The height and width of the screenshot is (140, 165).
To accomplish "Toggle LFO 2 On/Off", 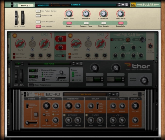I will point(70,54).
